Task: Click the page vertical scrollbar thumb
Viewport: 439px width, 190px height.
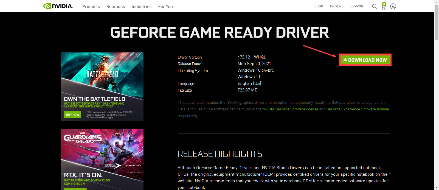Action: [437, 23]
